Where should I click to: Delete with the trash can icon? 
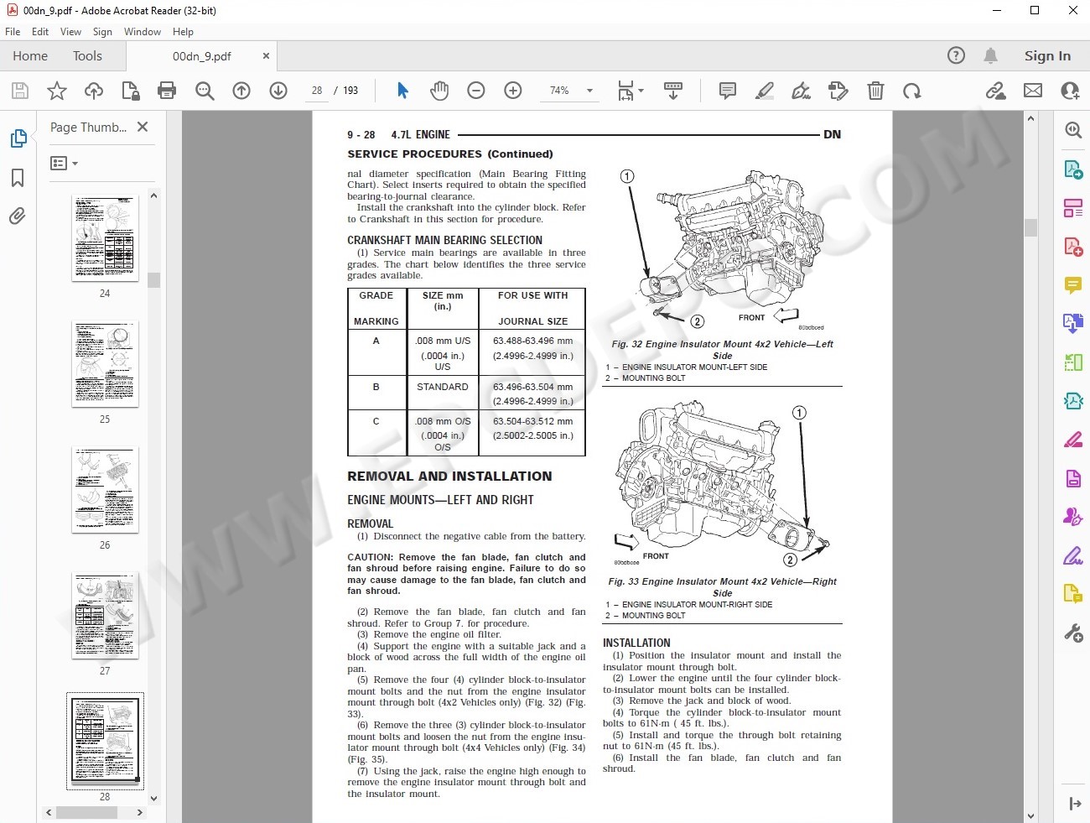click(x=875, y=91)
